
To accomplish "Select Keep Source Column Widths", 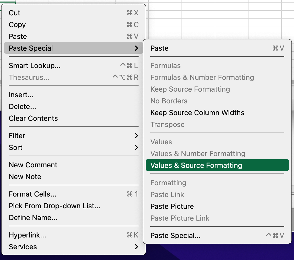I will (197, 113).
